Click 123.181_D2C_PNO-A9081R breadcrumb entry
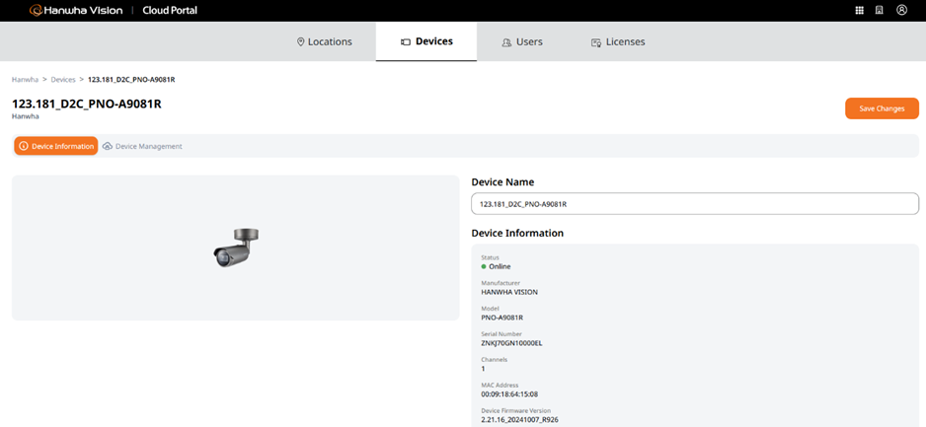 [x=131, y=79]
